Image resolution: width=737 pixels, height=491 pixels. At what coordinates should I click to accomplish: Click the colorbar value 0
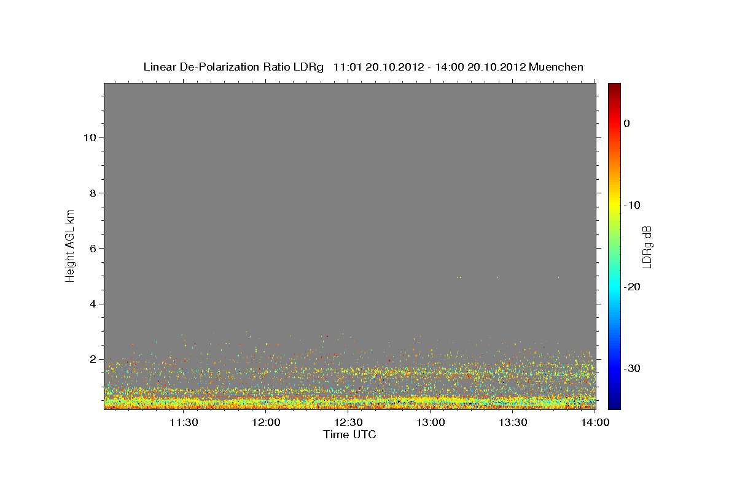click(626, 123)
